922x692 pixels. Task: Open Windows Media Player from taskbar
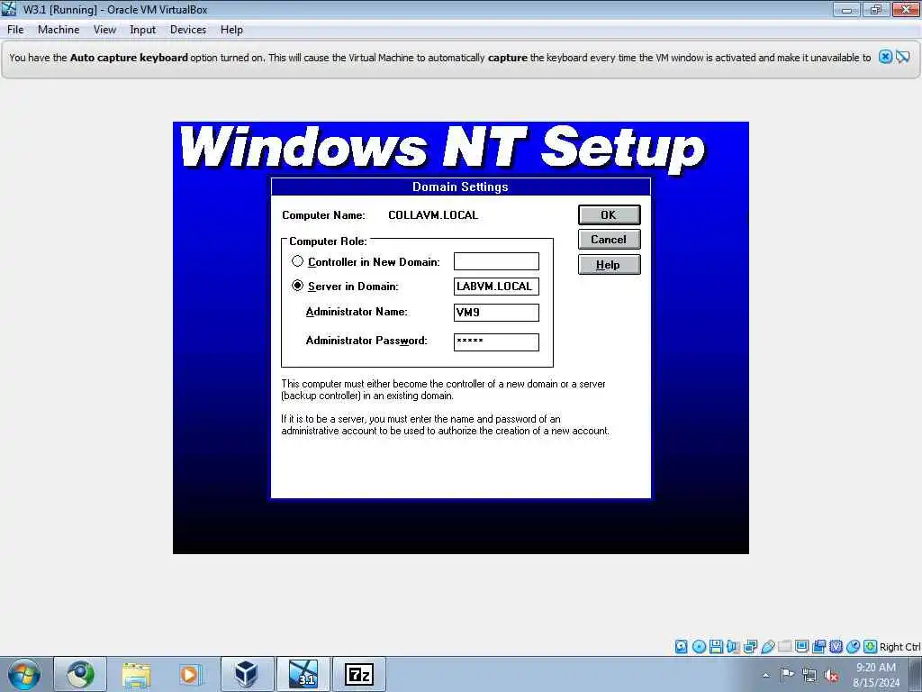pos(190,674)
